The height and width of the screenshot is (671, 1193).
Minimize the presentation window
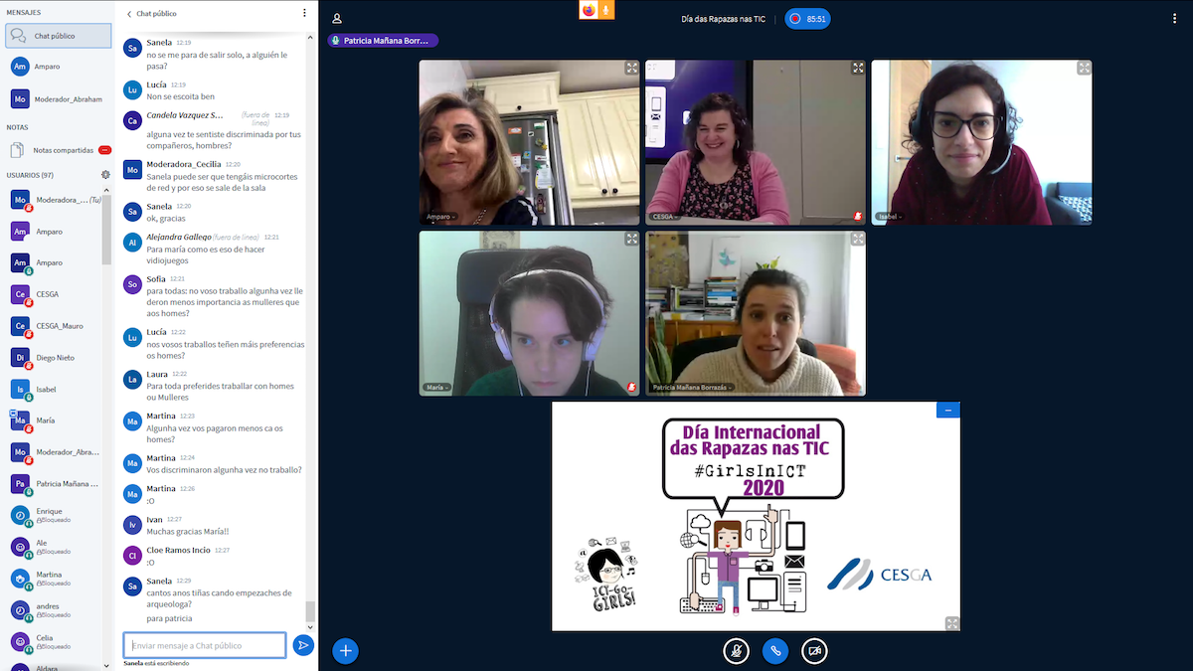[947, 409]
